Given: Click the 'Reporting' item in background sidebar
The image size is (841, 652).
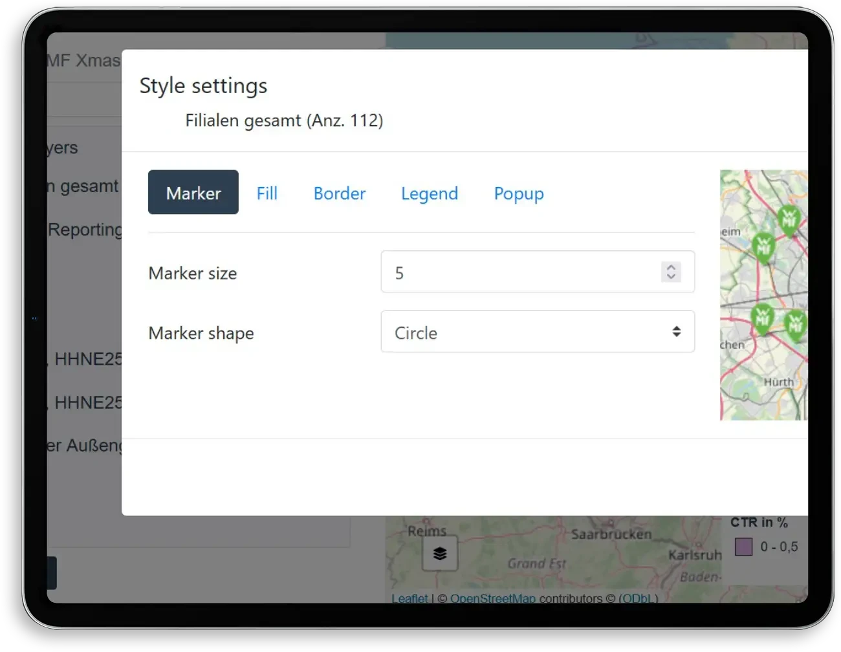Looking at the screenshot, I should click(85, 230).
